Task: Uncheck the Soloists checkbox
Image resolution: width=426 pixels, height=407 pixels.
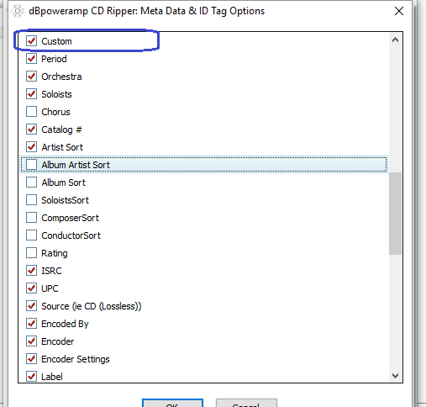Action: click(x=31, y=94)
